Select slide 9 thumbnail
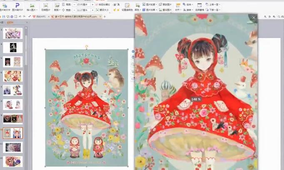This screenshot has width=284, height=170. (x=12, y=119)
